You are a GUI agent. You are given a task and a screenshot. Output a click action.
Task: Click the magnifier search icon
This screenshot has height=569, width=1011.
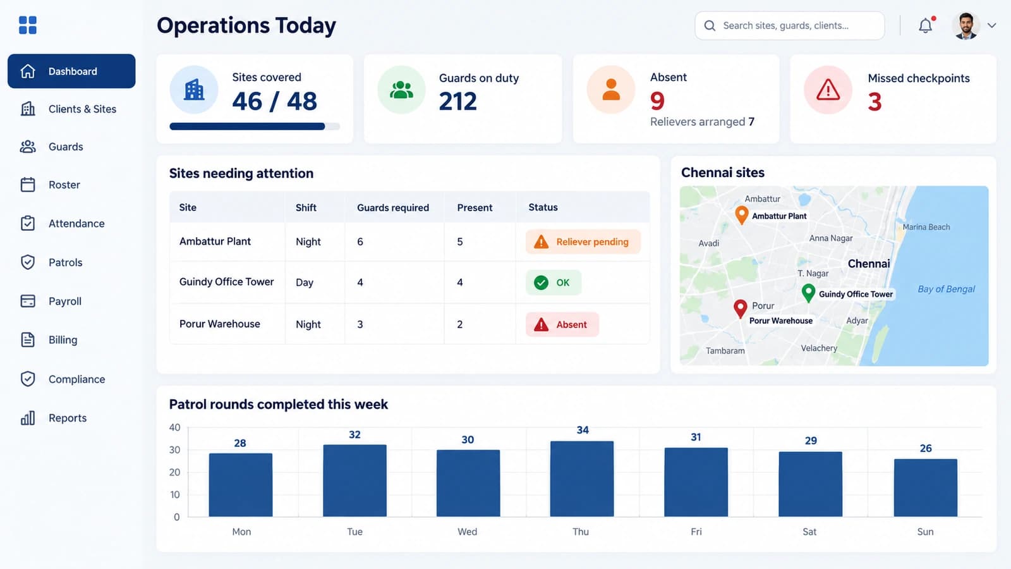(710, 26)
